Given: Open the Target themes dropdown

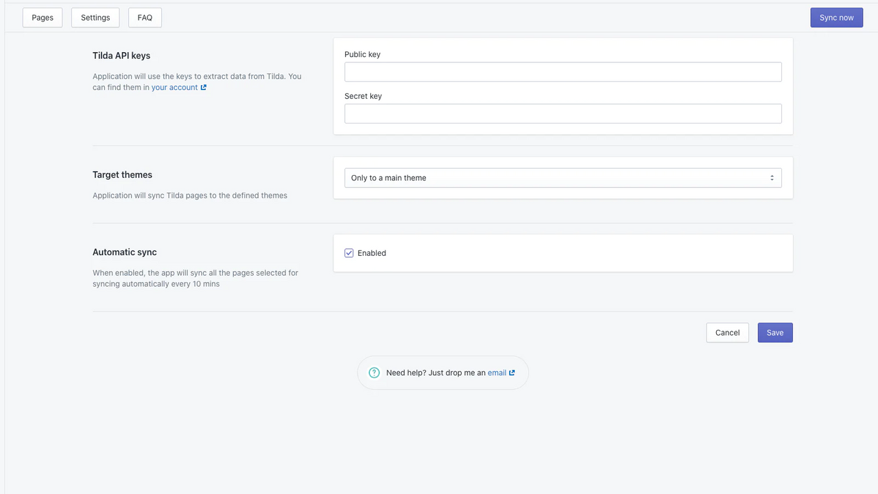Looking at the screenshot, I should (563, 178).
